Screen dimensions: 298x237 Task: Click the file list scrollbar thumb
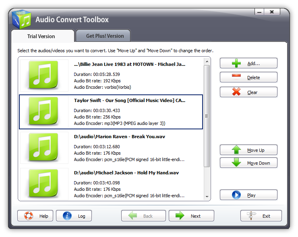click(x=207, y=116)
